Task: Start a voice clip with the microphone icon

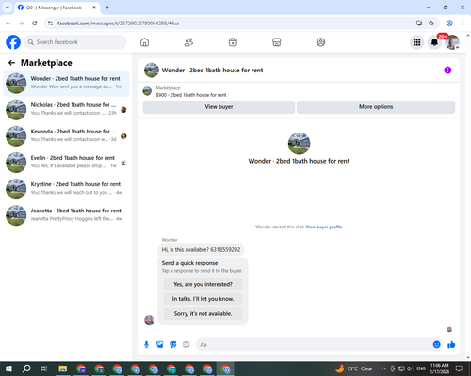Action: point(146,345)
